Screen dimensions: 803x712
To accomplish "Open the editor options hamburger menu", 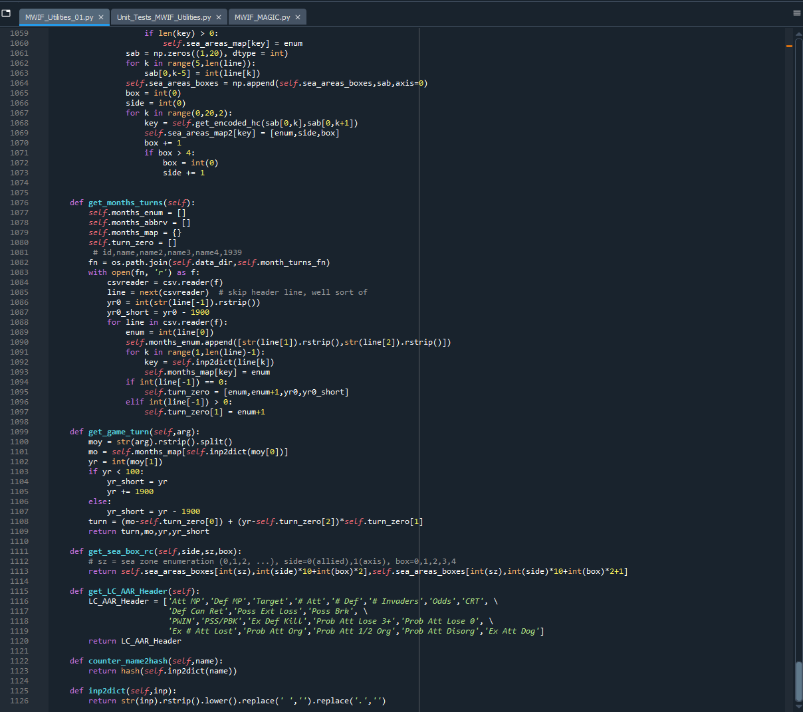I will [x=796, y=13].
